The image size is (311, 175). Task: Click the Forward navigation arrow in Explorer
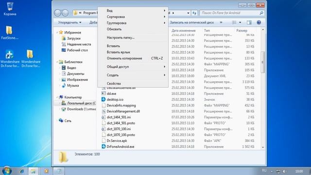pyautogui.click(x=65, y=13)
